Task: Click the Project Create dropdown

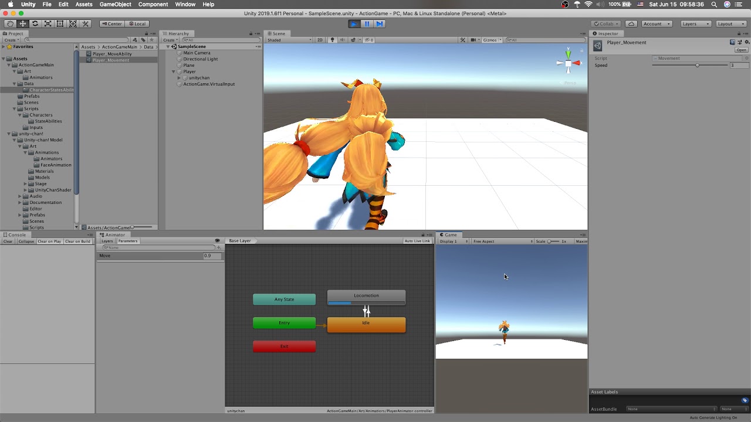Action: click(x=12, y=40)
